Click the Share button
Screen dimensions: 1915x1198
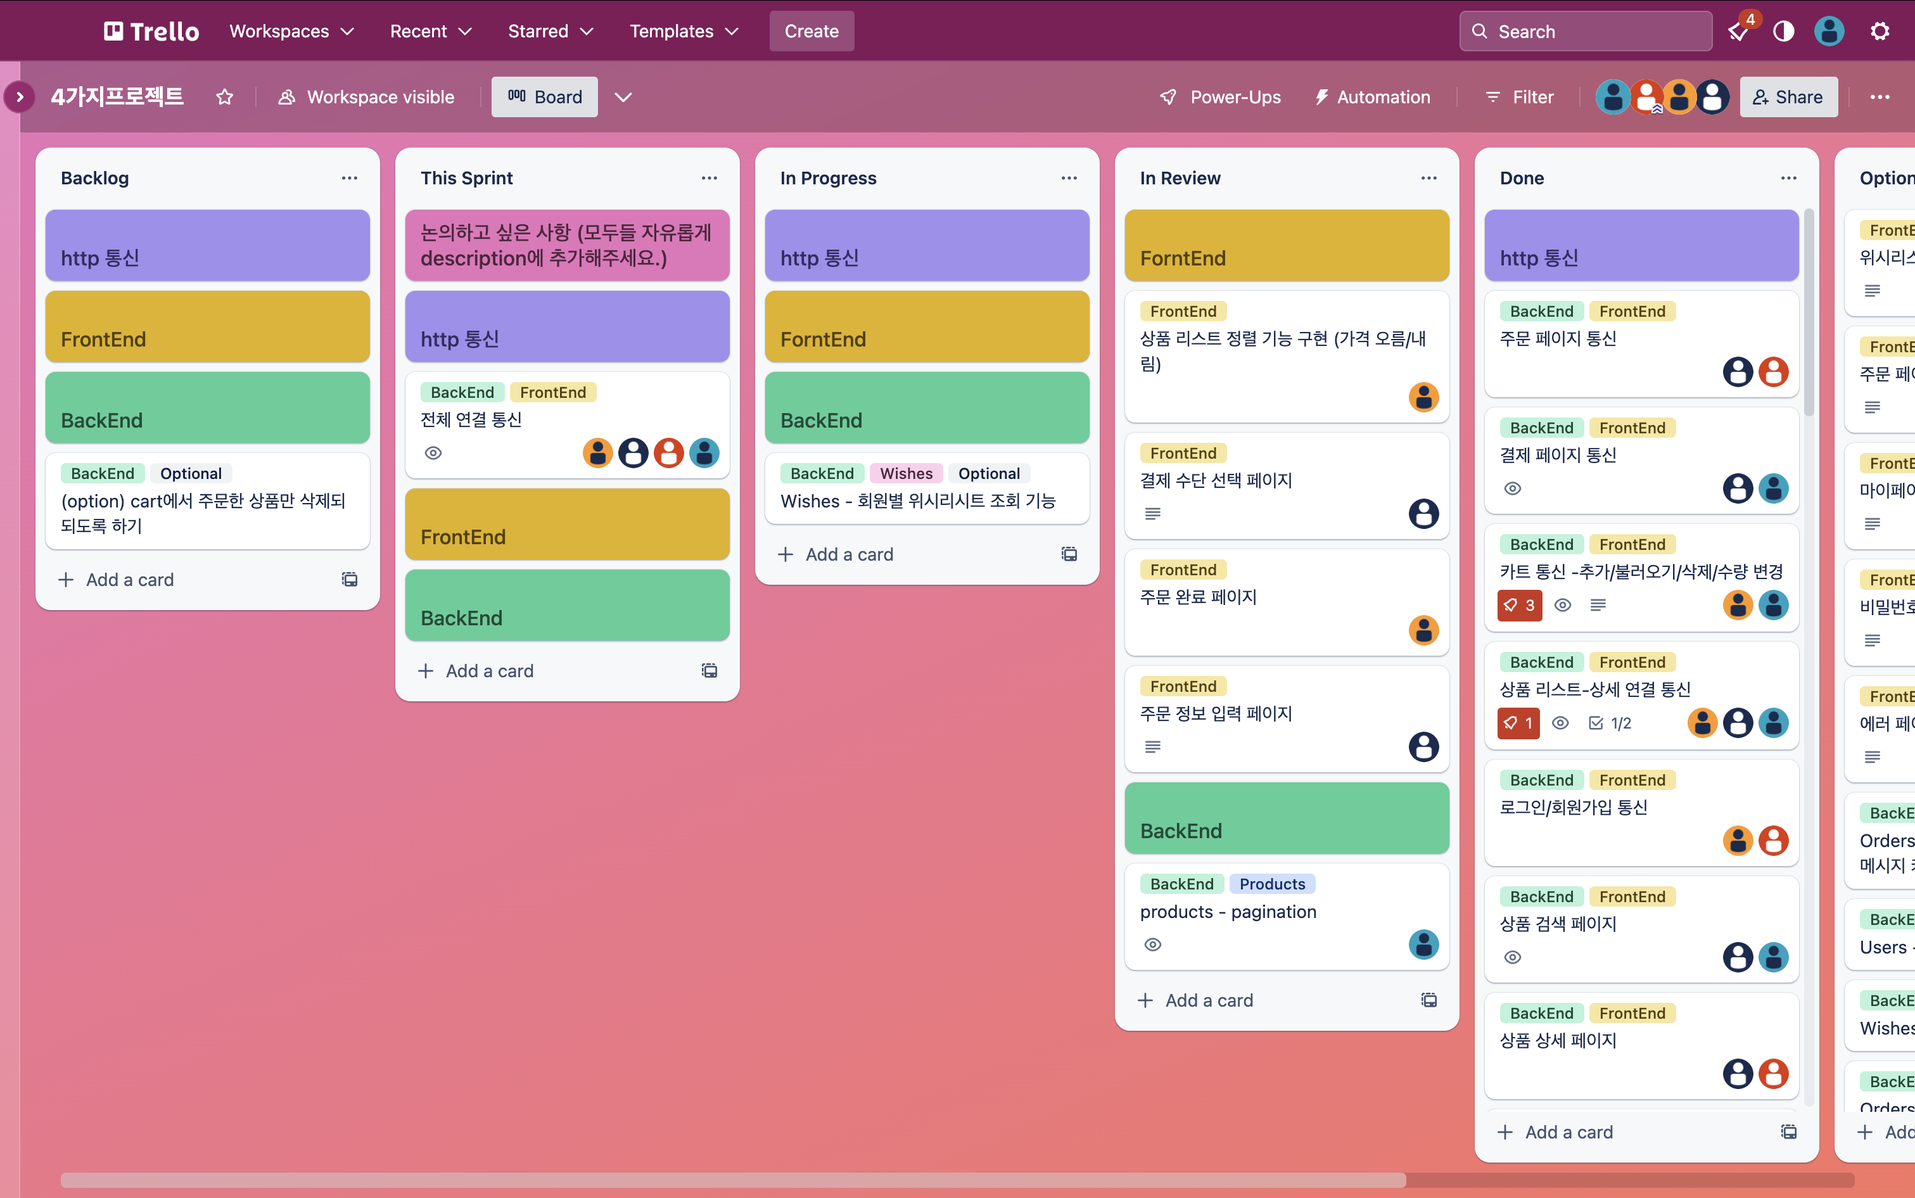click(1788, 97)
